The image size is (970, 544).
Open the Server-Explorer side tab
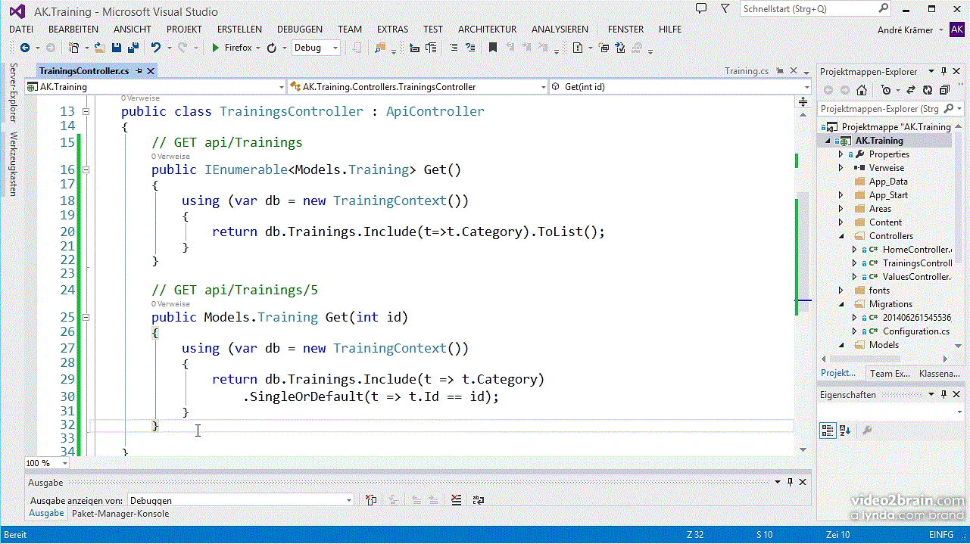(13, 93)
